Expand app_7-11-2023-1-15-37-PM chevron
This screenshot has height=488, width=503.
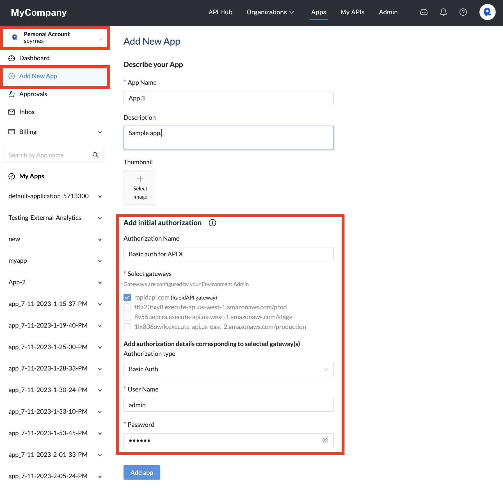[x=100, y=304]
